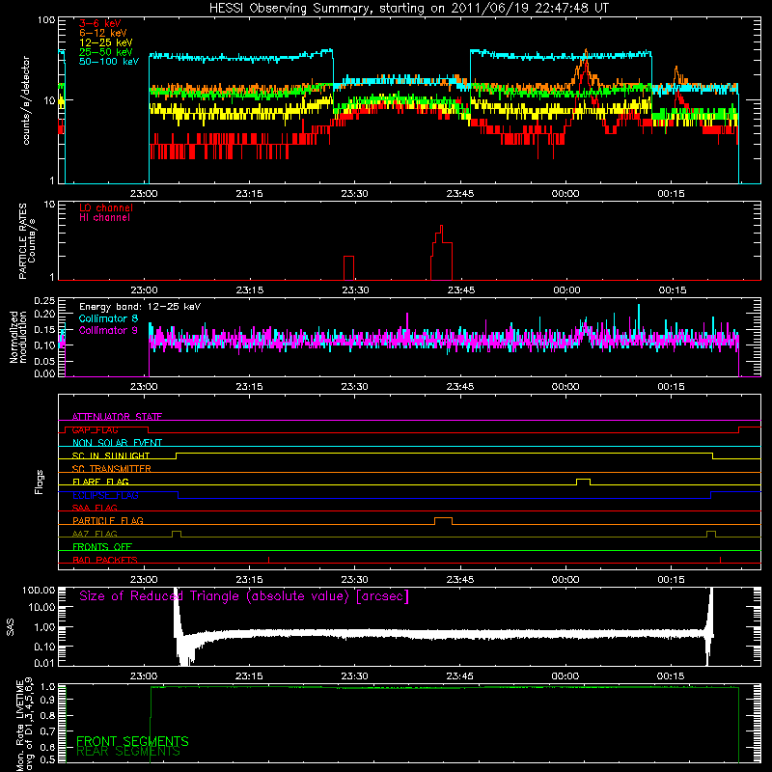This screenshot has height=772, width=772.
Task: Click the GAP_FLAG label
Action: pos(95,429)
